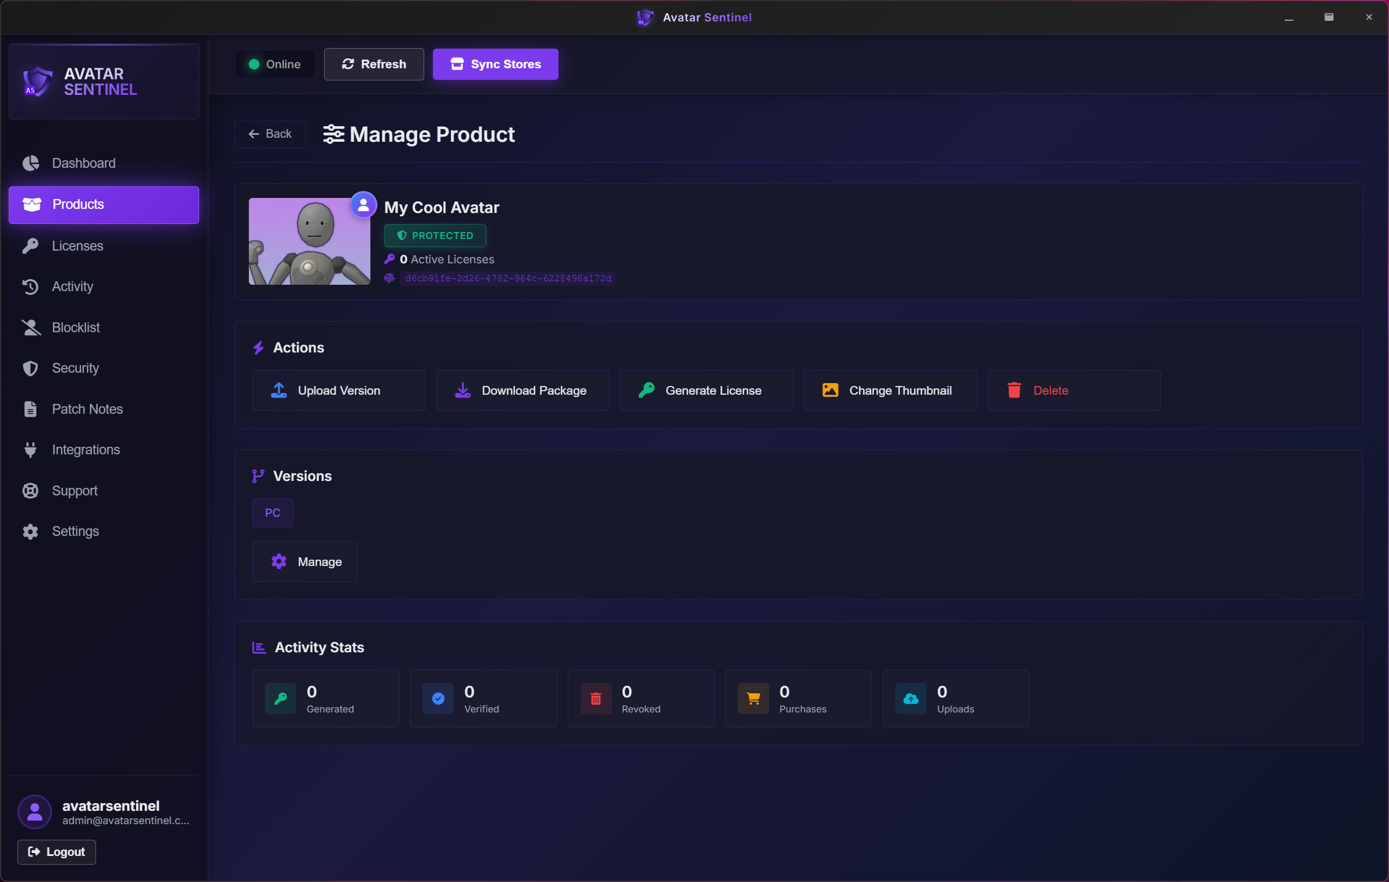Click the Patch Notes document icon
Screen dimensions: 1389x882
click(x=31, y=409)
